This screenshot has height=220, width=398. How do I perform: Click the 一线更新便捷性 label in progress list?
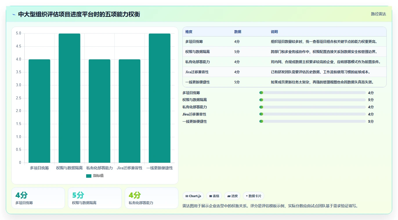pyautogui.click(x=195, y=122)
